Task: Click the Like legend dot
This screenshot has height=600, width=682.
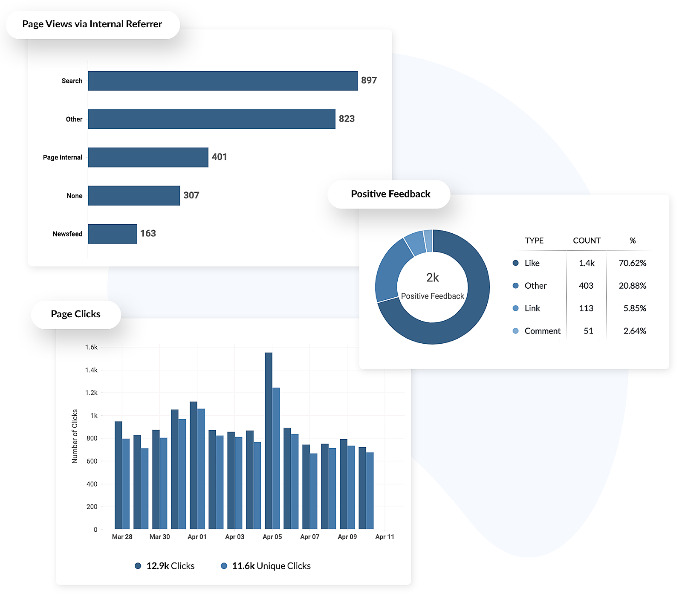Action: [515, 263]
